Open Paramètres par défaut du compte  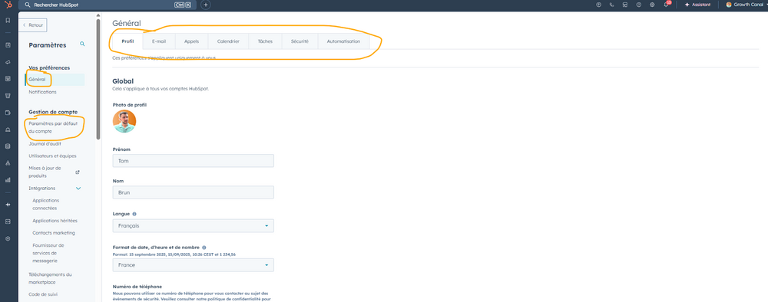[52, 127]
